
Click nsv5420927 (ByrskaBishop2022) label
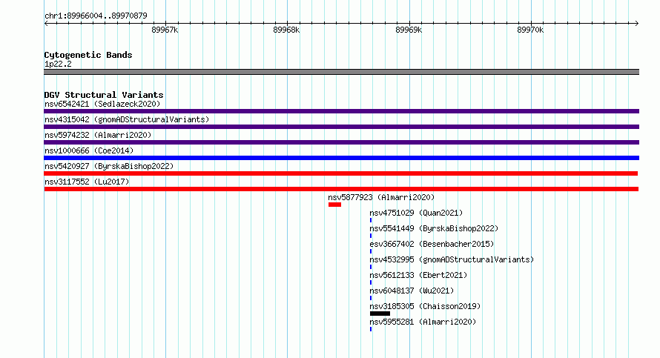point(109,166)
